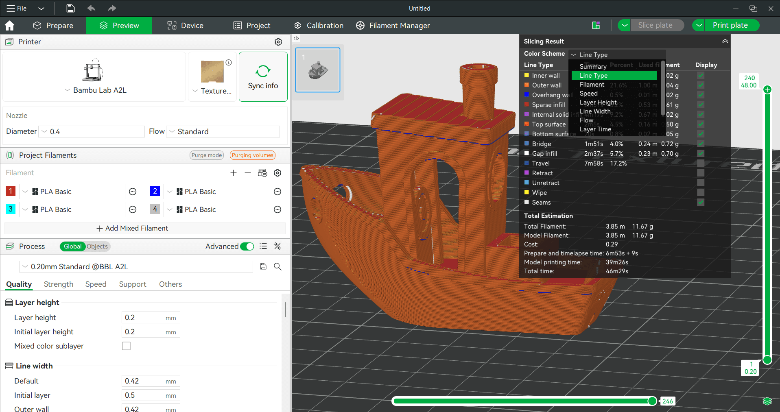Open the process preset 0.20mm Standard dropdown
Viewport: 780px width, 412px height.
point(136,267)
